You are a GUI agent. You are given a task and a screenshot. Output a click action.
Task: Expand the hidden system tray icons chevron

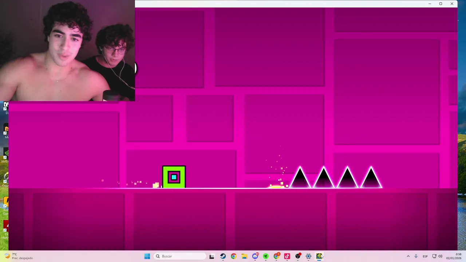408,256
